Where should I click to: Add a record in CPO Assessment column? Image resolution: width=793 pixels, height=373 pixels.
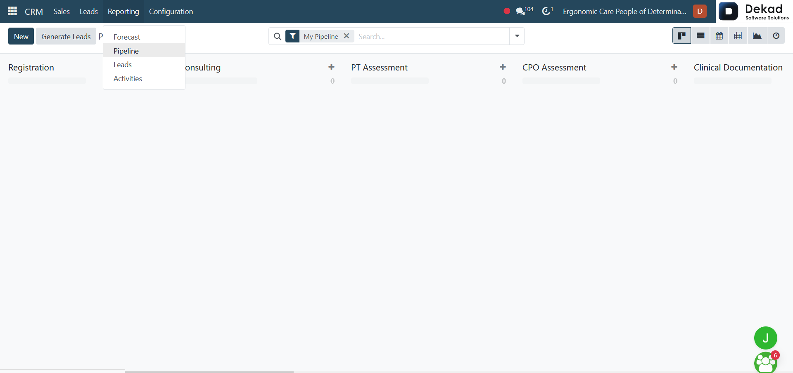(674, 67)
